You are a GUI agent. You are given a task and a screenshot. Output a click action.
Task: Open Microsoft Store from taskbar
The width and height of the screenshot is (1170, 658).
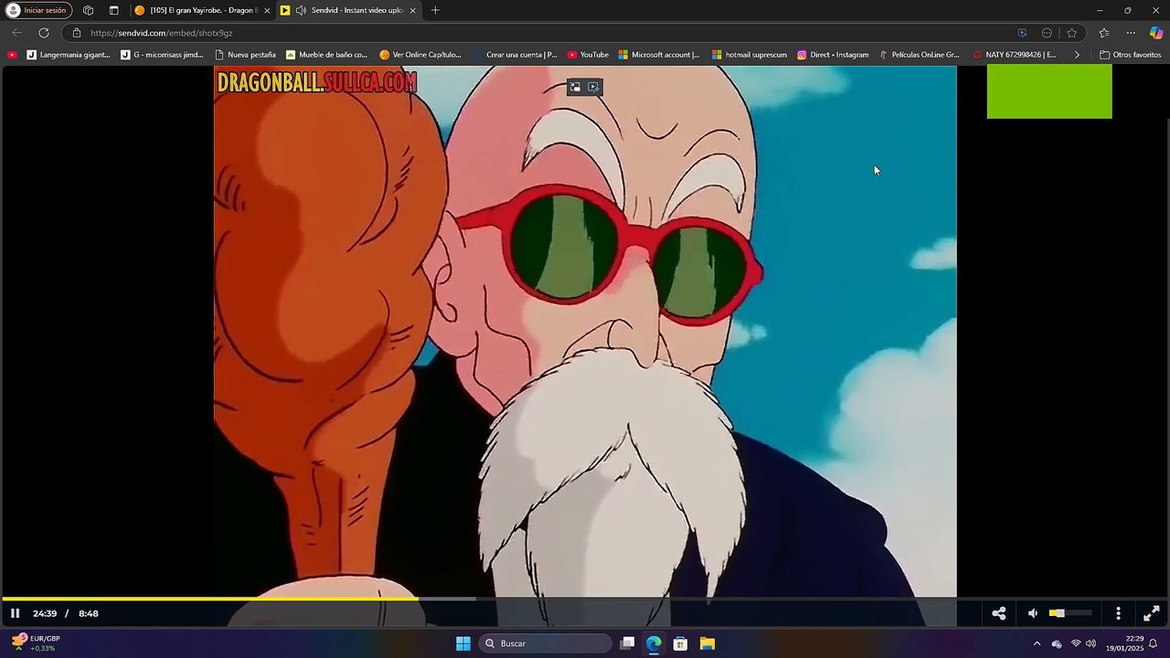point(680,643)
